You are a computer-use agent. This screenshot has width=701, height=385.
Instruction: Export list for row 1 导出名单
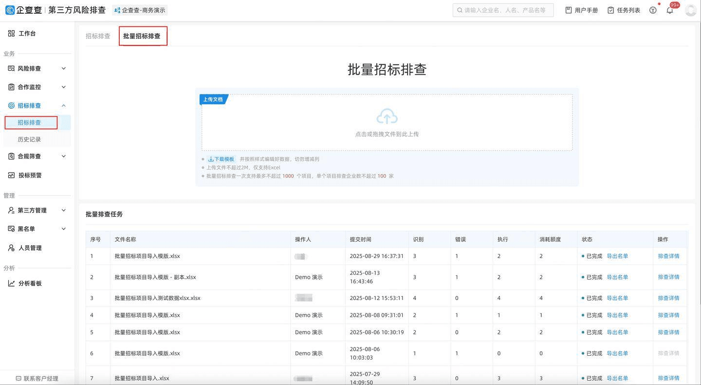[617, 256]
